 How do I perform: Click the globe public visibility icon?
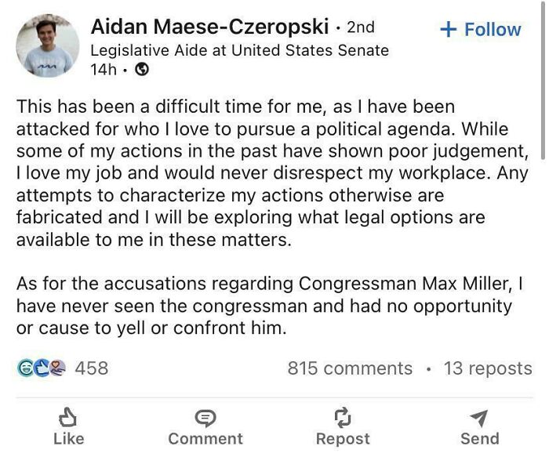142,70
